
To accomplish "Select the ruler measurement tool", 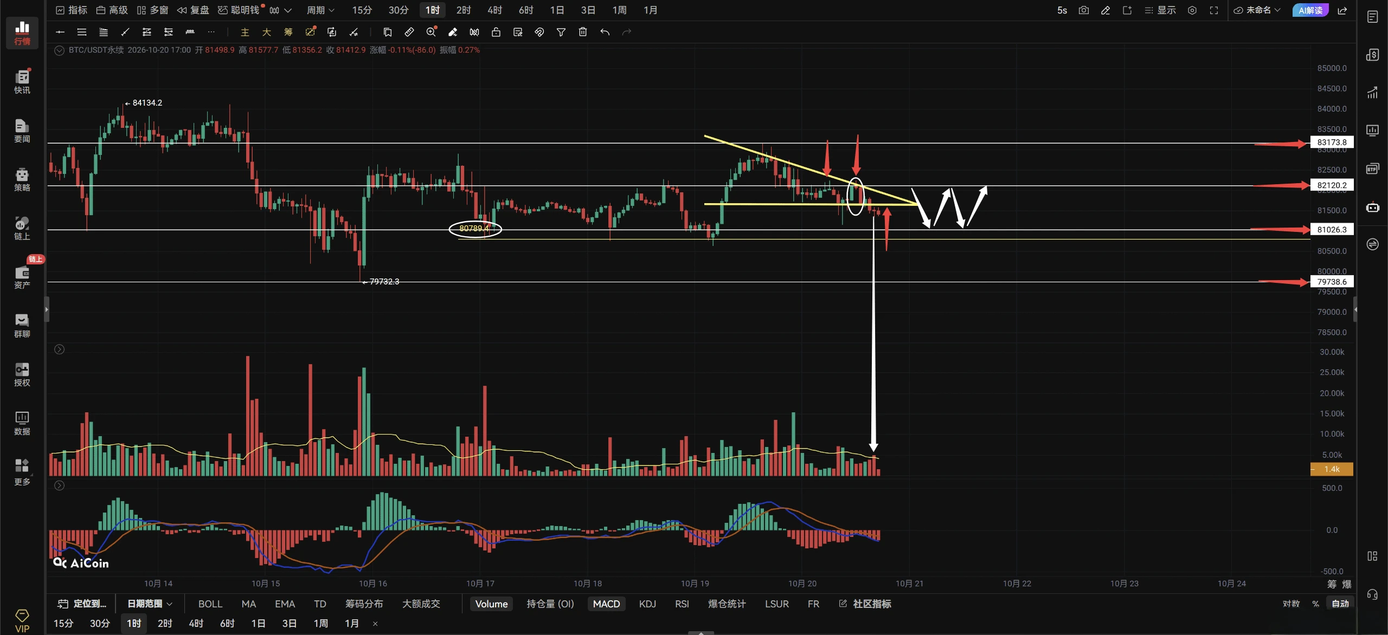I will 409,33.
